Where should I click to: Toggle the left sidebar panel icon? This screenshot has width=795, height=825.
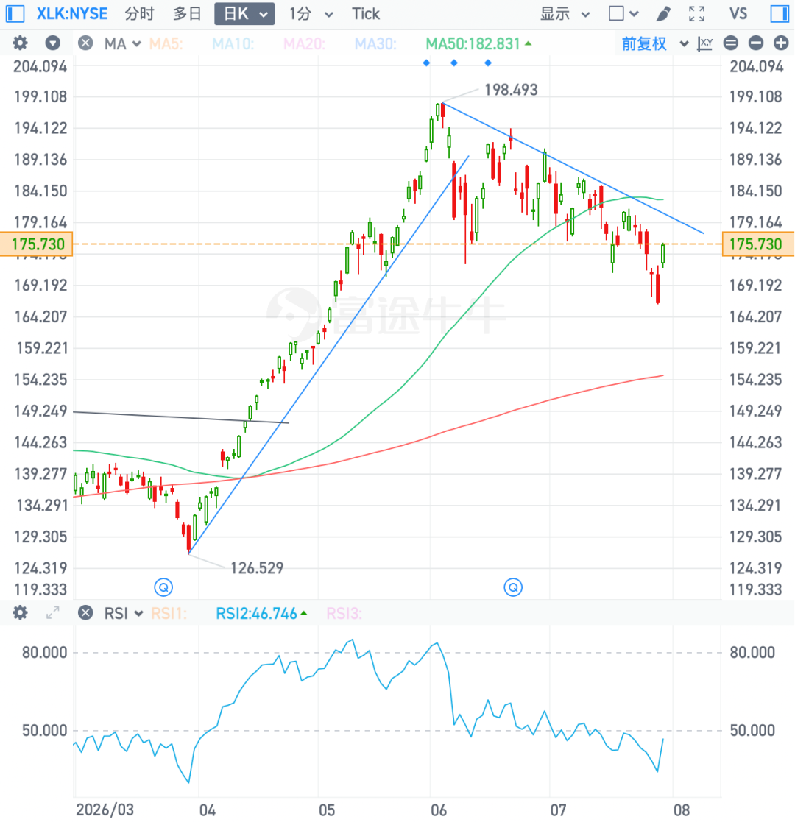15,14
